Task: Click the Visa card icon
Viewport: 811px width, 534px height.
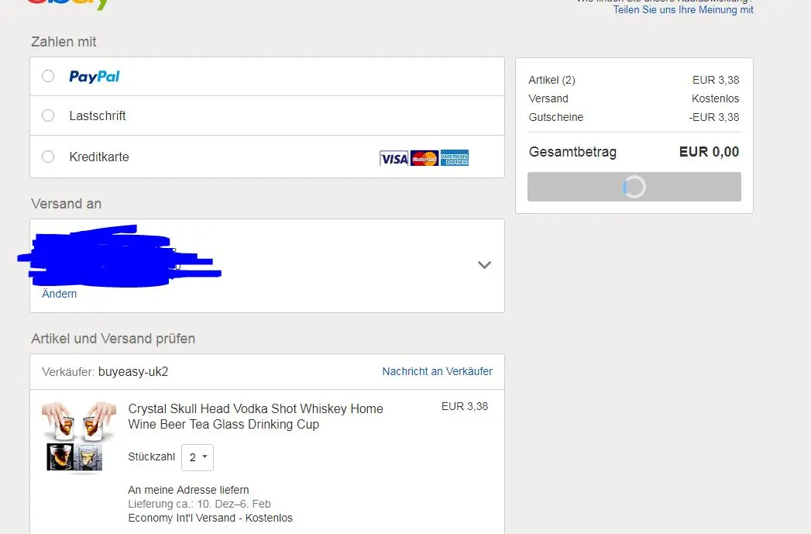Action: click(x=394, y=158)
